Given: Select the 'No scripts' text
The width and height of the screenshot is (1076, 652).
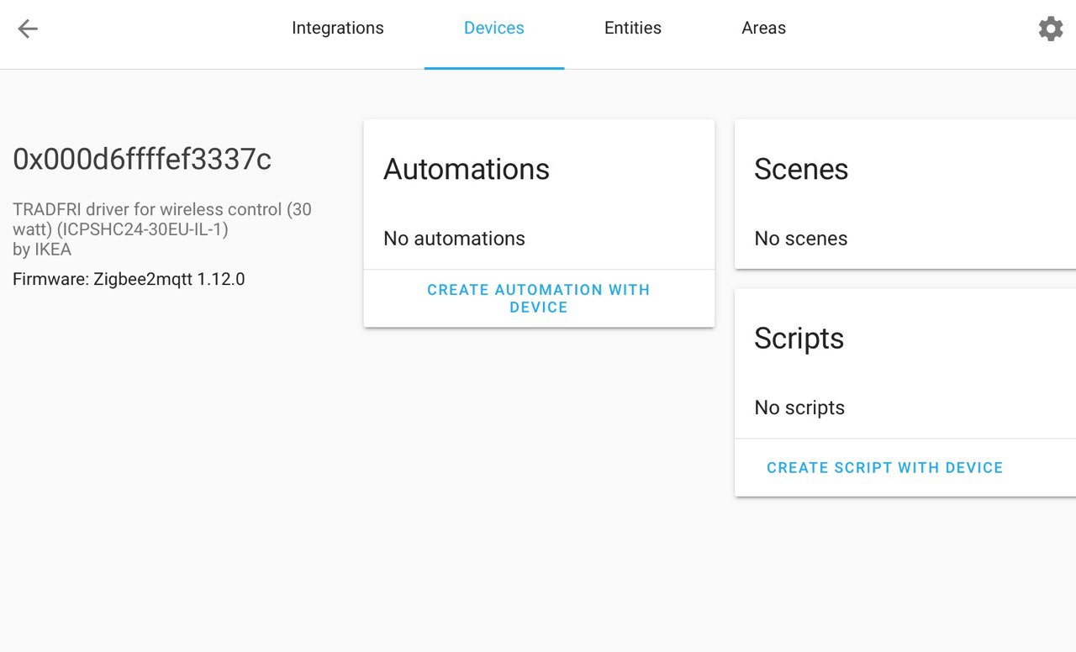Looking at the screenshot, I should (799, 407).
